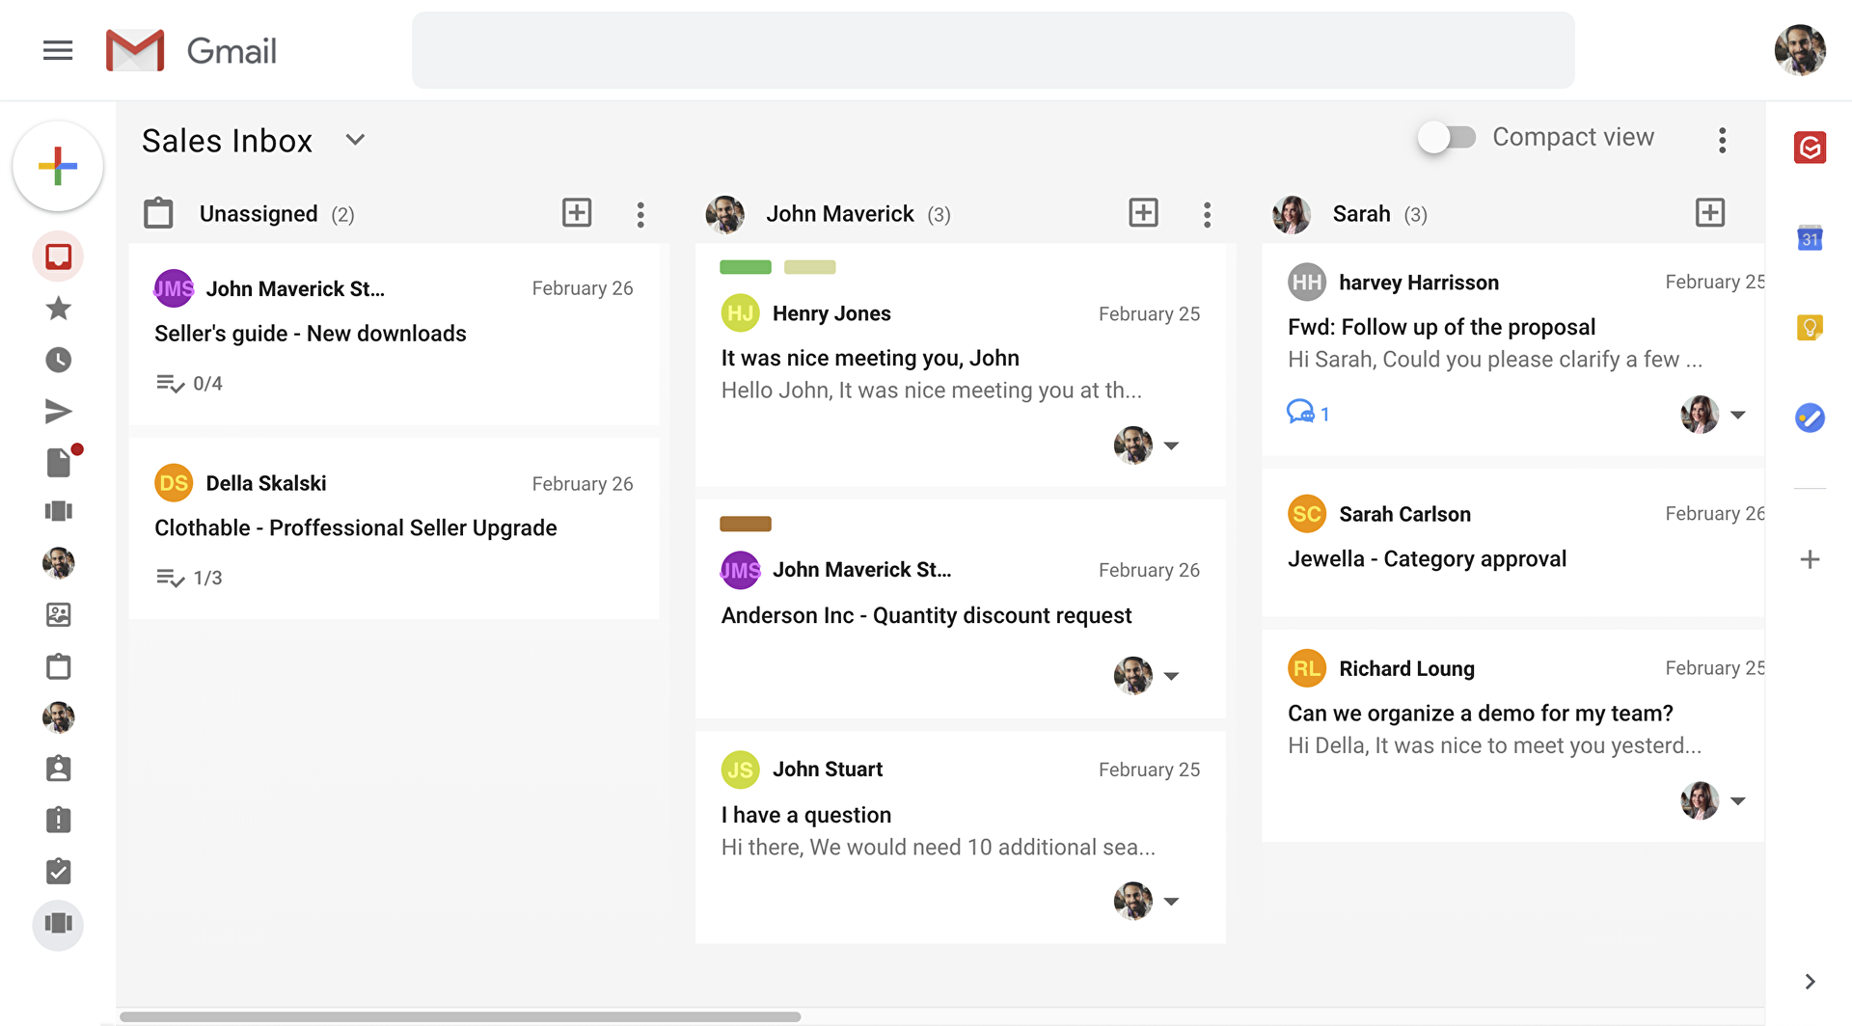Screen dimensions: 1852x1026
Task: Open the Snoozed clock icon in sidebar
Action: point(58,360)
